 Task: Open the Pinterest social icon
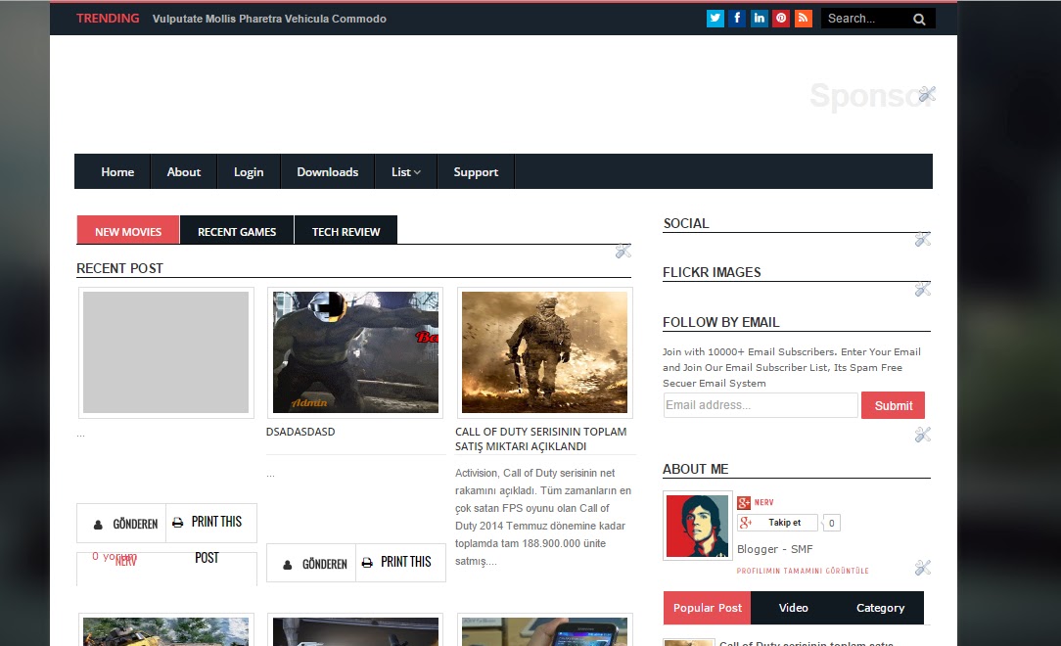pos(781,19)
